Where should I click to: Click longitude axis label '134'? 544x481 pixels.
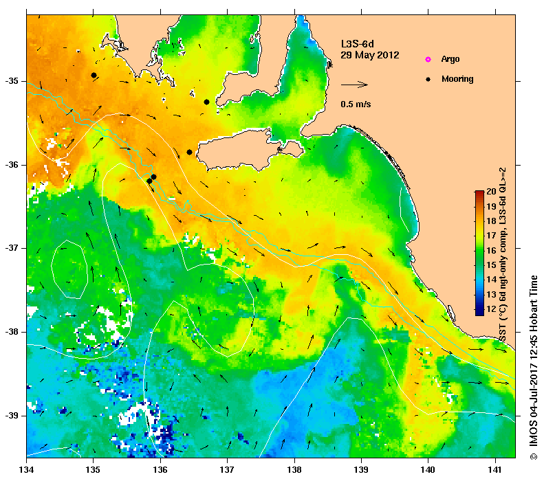pos(27,470)
